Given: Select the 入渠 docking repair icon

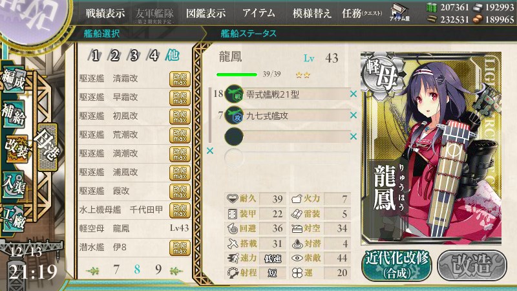Looking at the screenshot, I should (14, 184).
